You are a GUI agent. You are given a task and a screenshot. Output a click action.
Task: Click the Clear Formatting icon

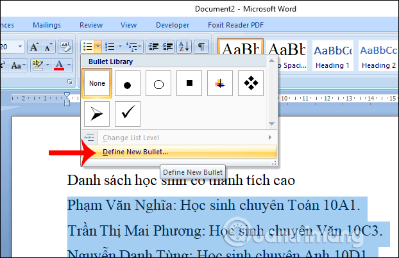65,47
